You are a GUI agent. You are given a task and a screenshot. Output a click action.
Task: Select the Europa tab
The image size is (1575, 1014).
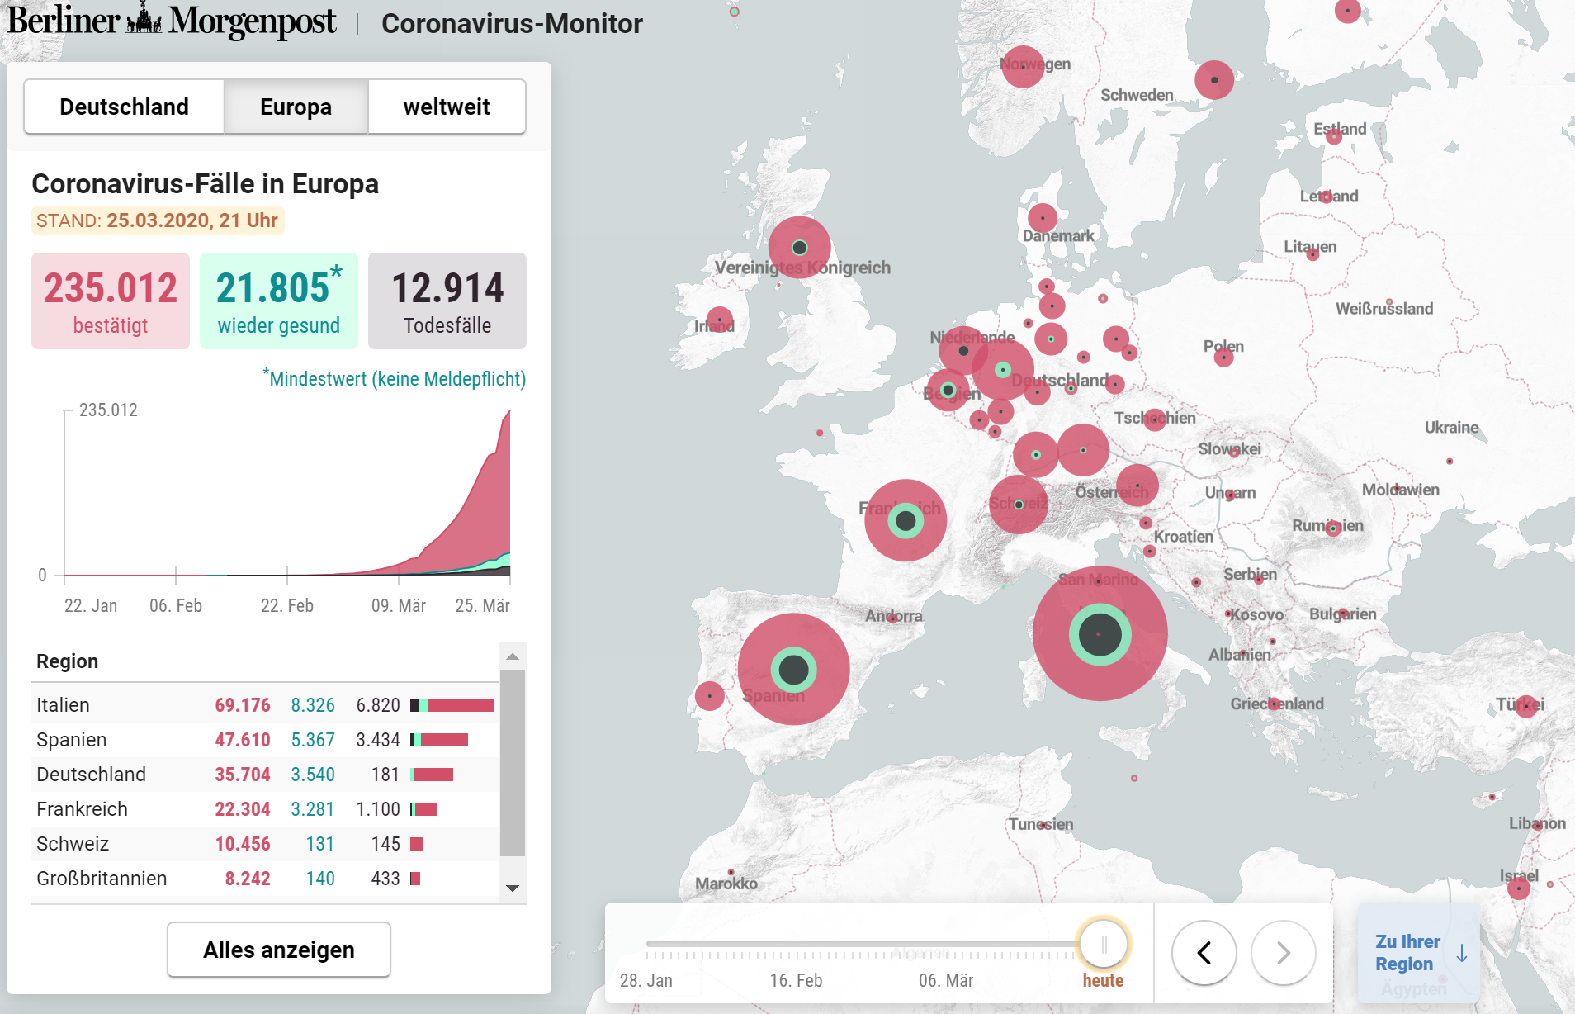point(296,107)
